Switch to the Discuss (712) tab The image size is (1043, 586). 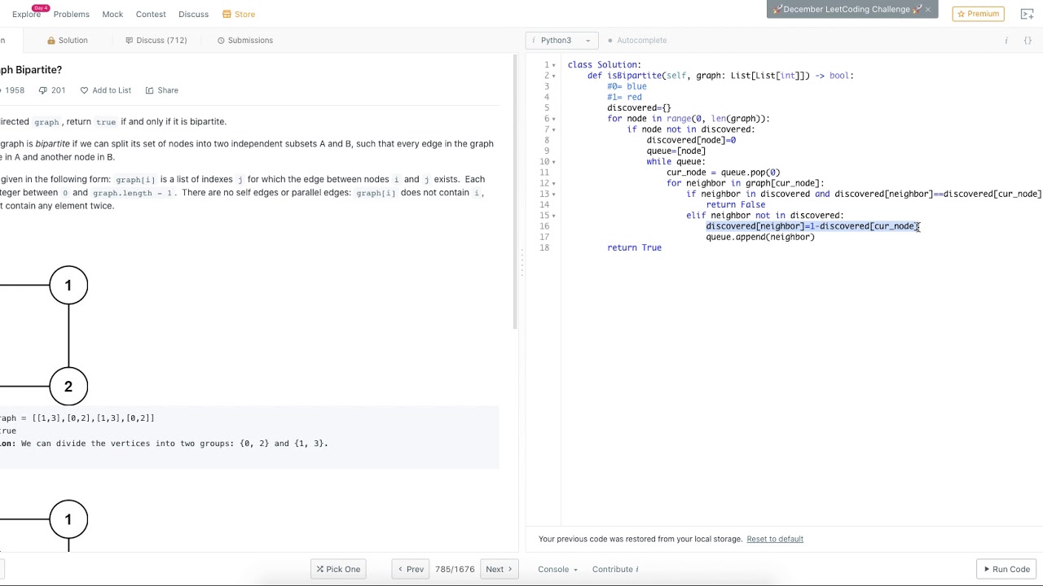click(x=156, y=40)
